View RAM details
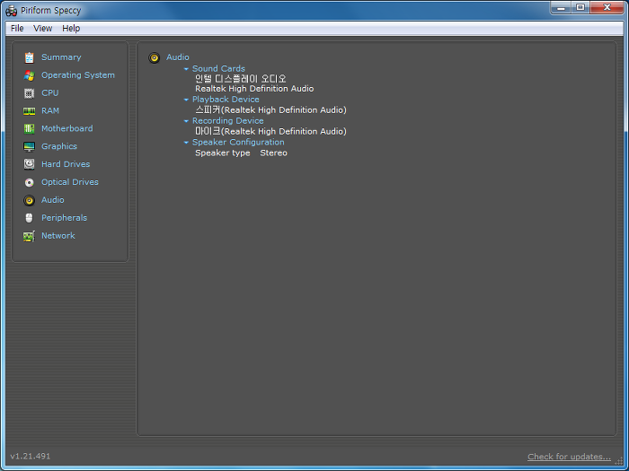The image size is (629, 471). pos(50,110)
